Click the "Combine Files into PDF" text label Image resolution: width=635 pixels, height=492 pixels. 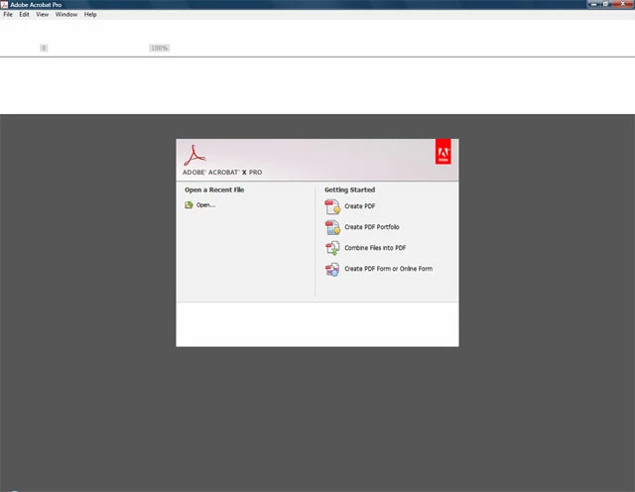375,247
